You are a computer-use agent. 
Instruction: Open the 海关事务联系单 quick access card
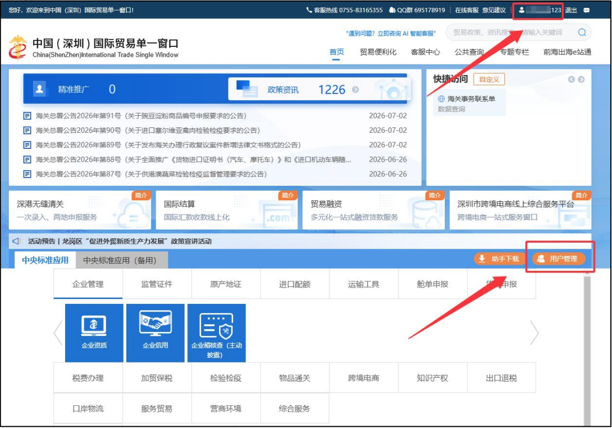tap(469, 103)
